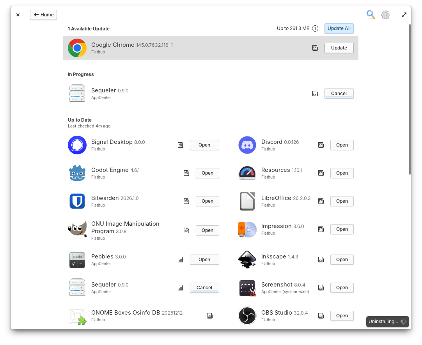Click the Godot Engine app icon
Viewport: 422px width, 345px height.
[77, 173]
